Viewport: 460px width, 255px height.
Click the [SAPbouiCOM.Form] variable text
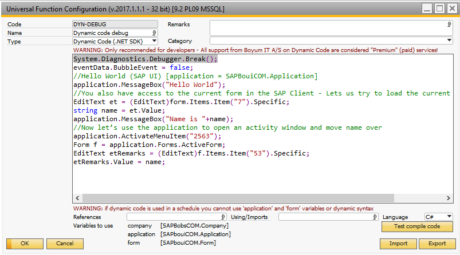click(x=188, y=242)
